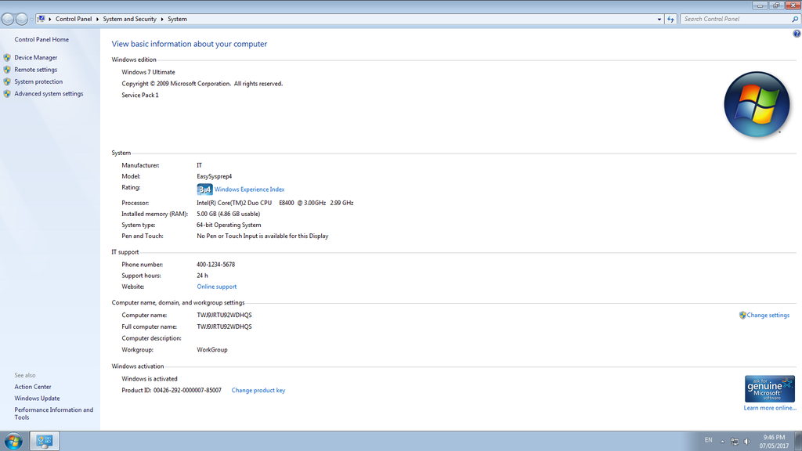Open Performance Information and Tools
The height and width of the screenshot is (451, 802).
coord(54,413)
